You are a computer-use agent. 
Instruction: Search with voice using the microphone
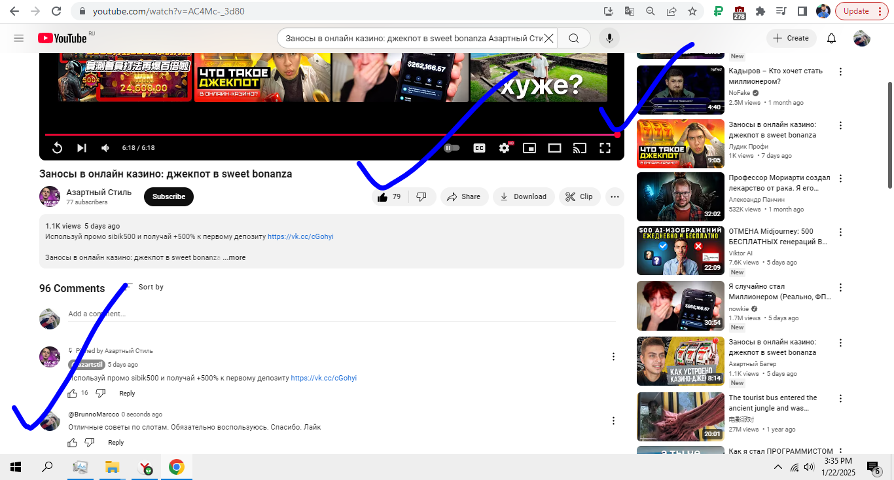point(609,38)
